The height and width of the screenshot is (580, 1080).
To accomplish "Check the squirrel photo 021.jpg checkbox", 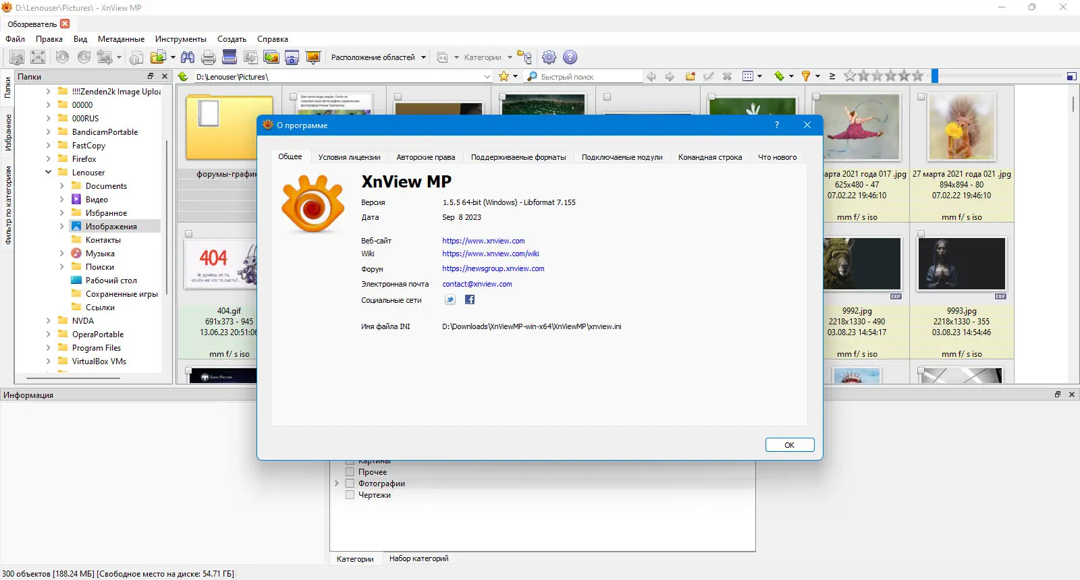I will point(921,97).
